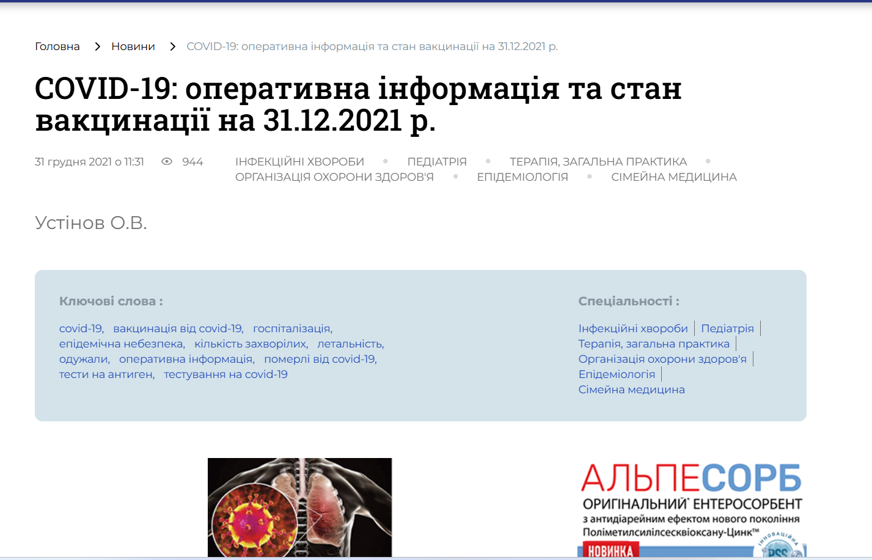
Task: Open specialty Епідеміологія link
Action: pos(617,374)
